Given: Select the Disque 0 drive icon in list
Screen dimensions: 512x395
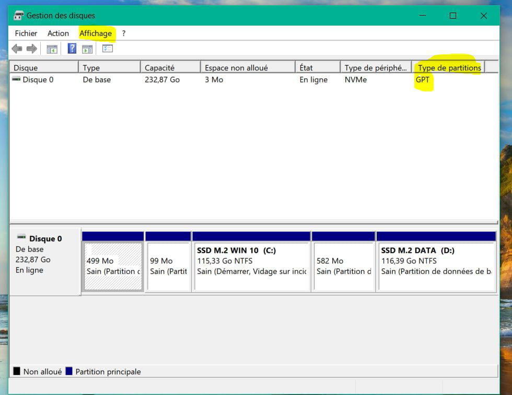Looking at the screenshot, I should [x=17, y=79].
